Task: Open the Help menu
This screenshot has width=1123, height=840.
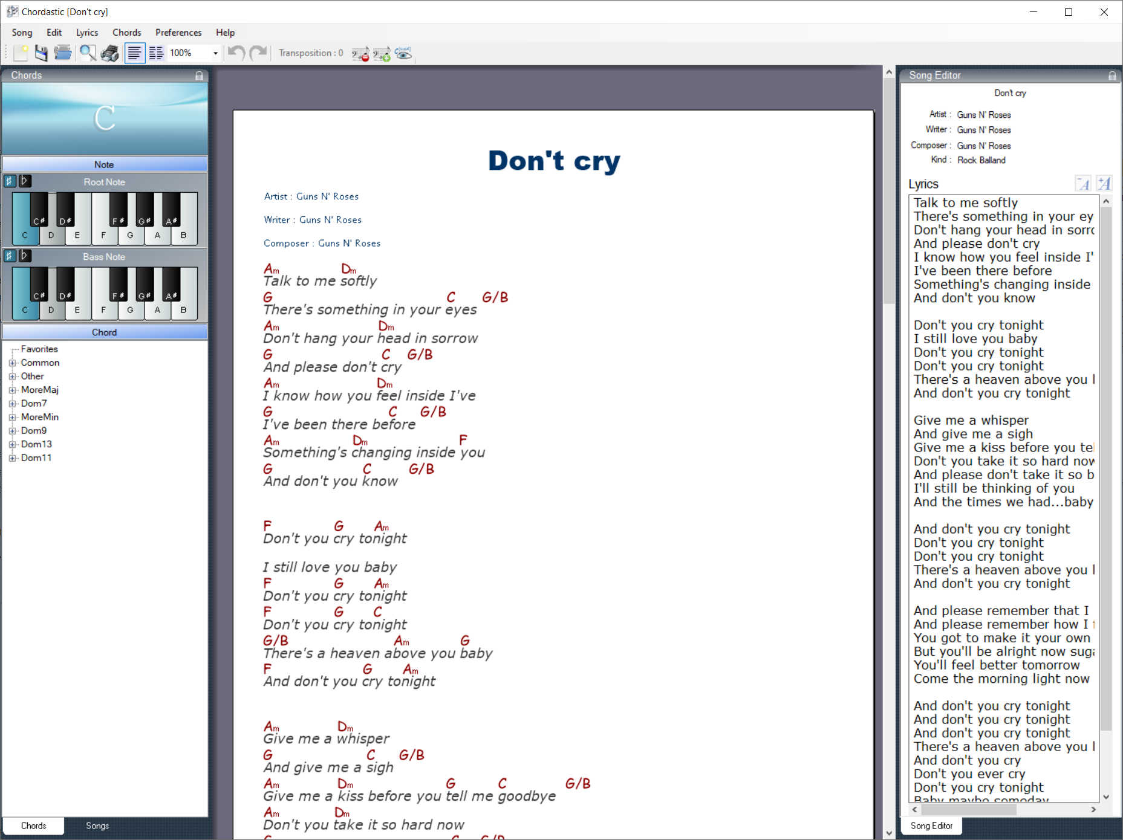Action: [x=226, y=33]
